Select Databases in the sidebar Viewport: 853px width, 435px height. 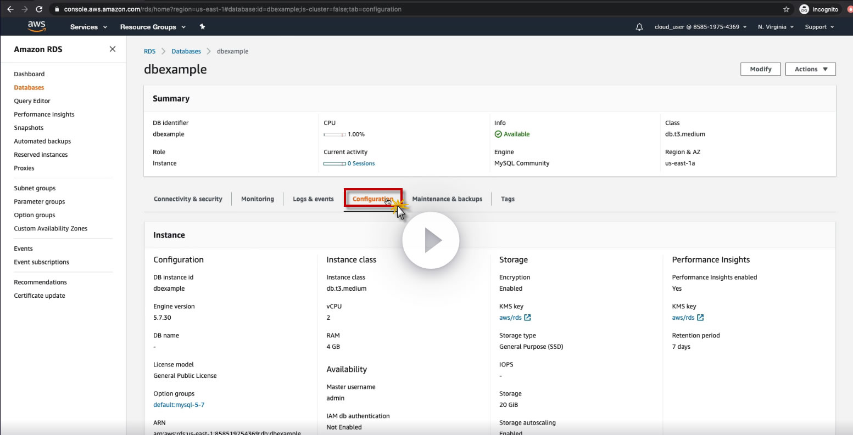(29, 87)
